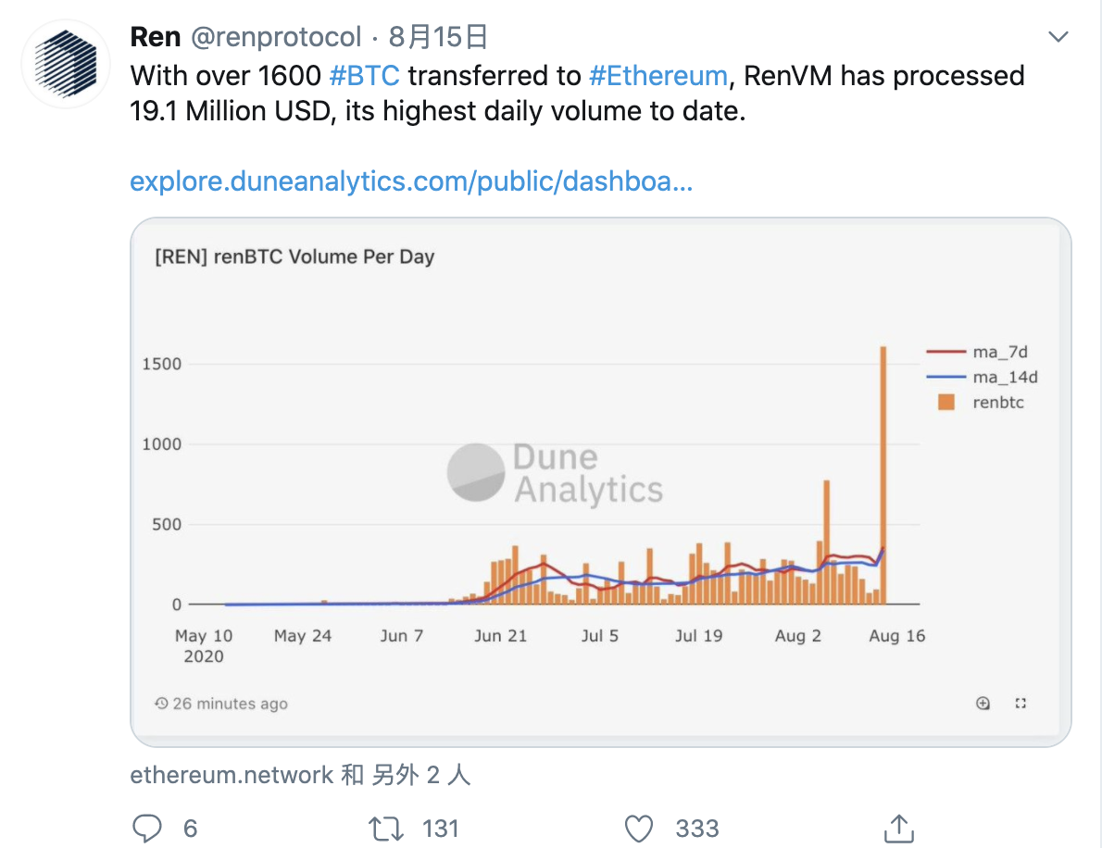This screenshot has width=1102, height=848.
Task: Open the explore.duneanalytics.com dashboard link
Action: pyautogui.click(x=411, y=181)
